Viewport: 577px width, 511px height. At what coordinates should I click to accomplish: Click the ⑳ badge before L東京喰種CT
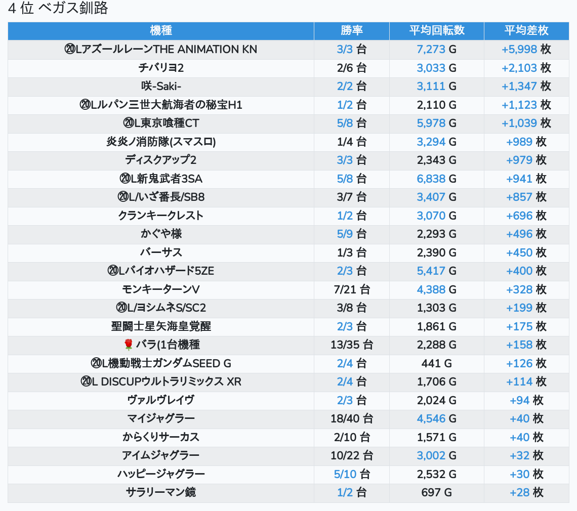pyautogui.click(x=128, y=123)
